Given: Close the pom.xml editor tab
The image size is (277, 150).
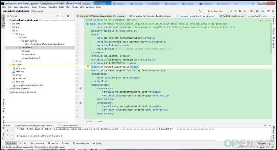Looking at the screenshot, I should (216, 16).
